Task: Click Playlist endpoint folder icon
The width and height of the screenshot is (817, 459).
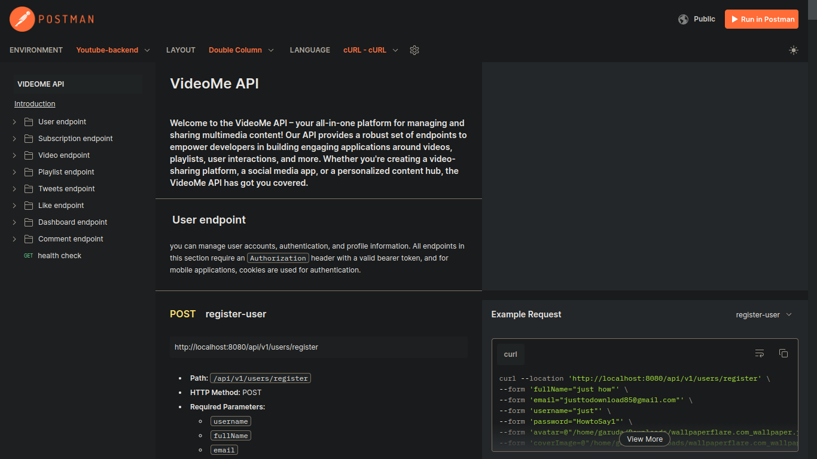Action: 28,172
